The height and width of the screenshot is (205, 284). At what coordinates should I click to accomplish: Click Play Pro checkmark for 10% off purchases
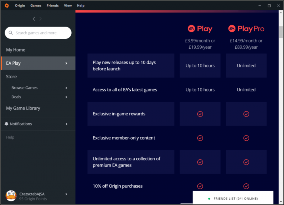click(246, 186)
